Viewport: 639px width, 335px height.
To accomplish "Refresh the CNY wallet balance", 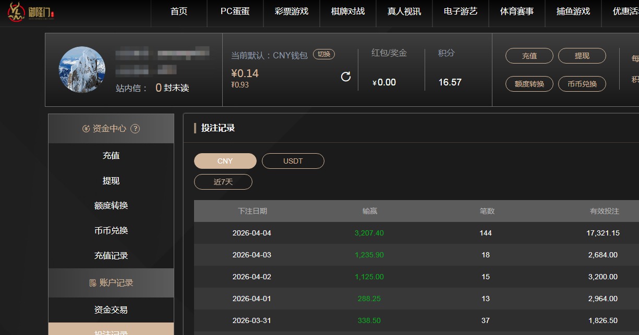I will tap(346, 76).
